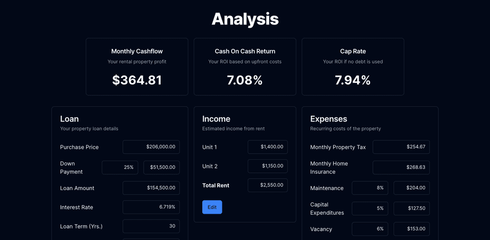Screen dimensions: 490x240
Task: Click the Interest Rate input
Action: click(151, 207)
